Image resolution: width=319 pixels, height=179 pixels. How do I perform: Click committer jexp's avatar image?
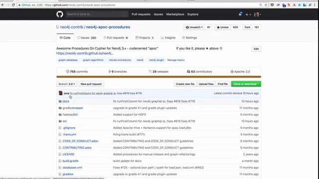60,93
